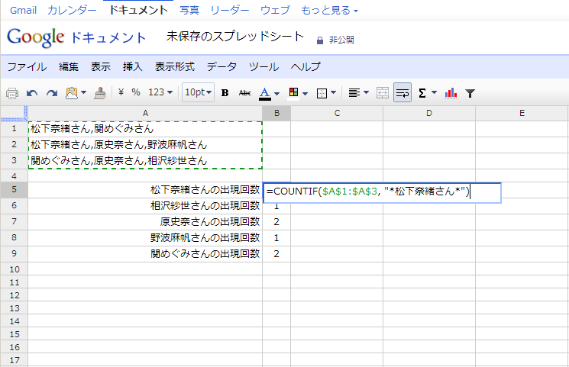Toggle strikethrough text formatting
The image size is (569, 367).
click(244, 92)
